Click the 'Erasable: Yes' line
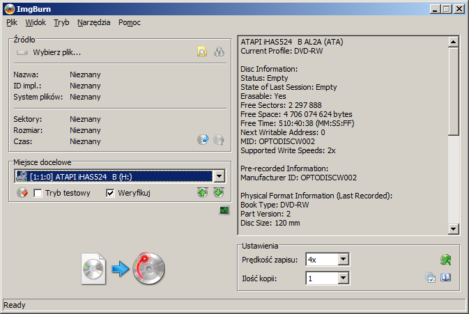Screen dimensions: 469x314 tap(263, 96)
